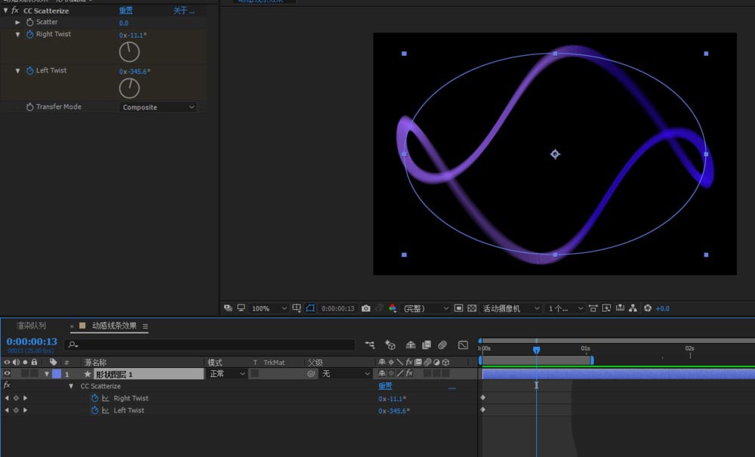Image resolution: width=755 pixels, height=457 pixels.
Task: Click the motion blur enable icon in timeline
Action: coord(443,344)
